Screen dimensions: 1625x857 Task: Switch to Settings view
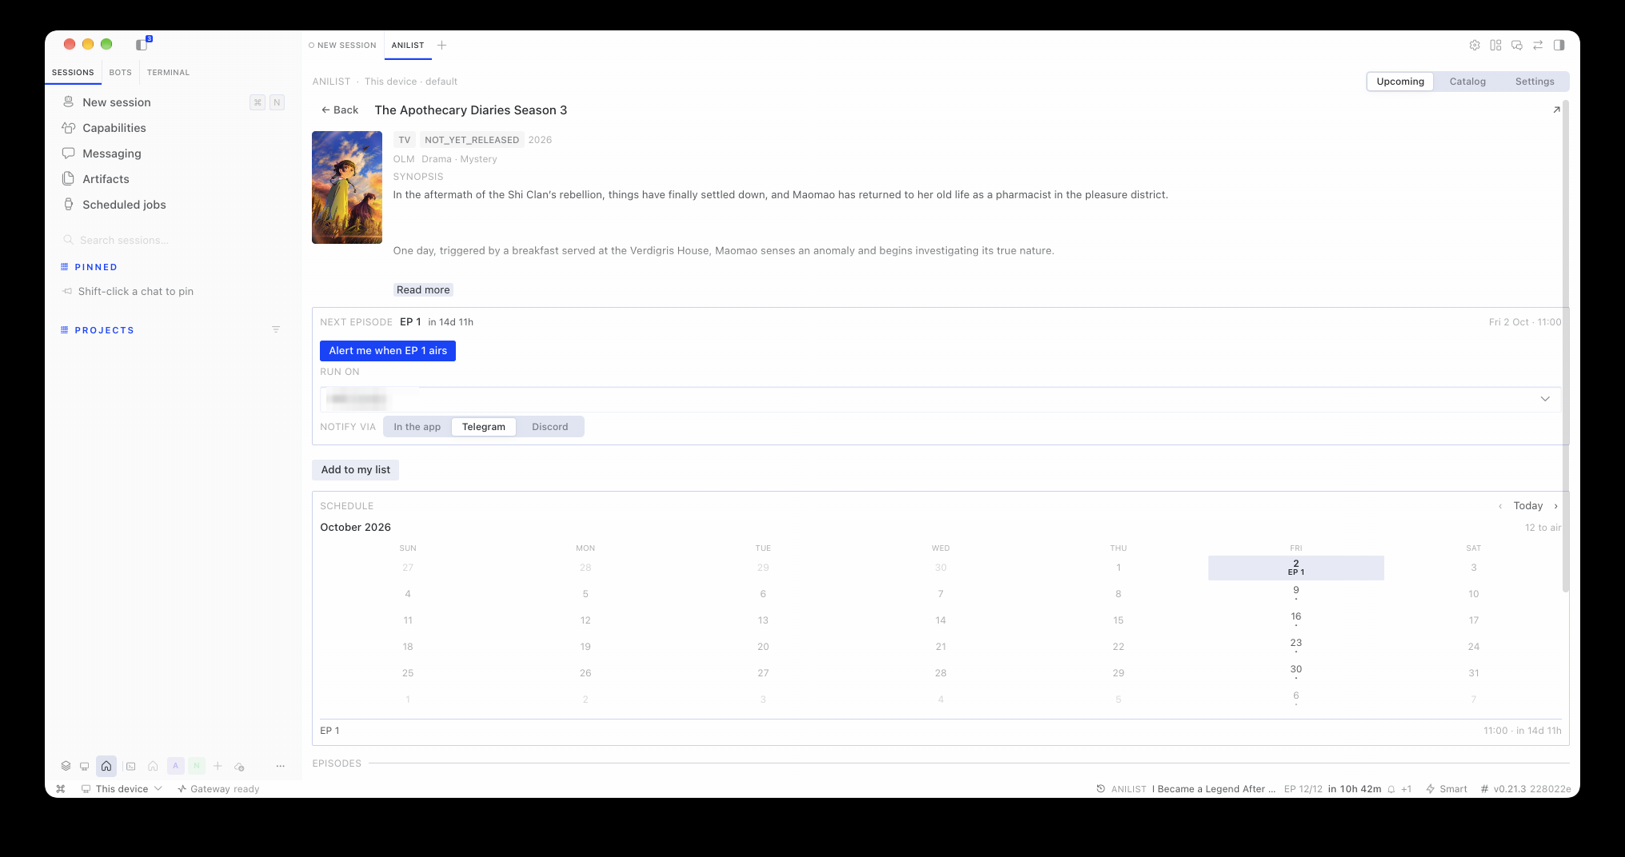pyautogui.click(x=1535, y=82)
